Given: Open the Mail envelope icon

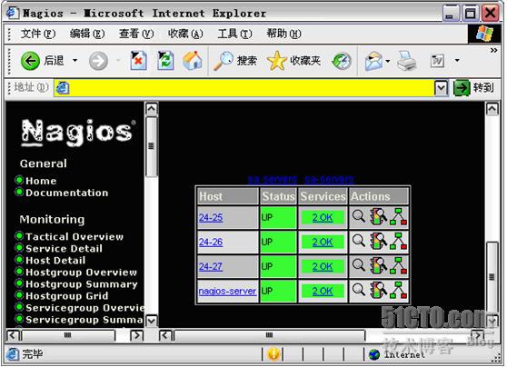Looking at the screenshot, I should click(x=373, y=61).
